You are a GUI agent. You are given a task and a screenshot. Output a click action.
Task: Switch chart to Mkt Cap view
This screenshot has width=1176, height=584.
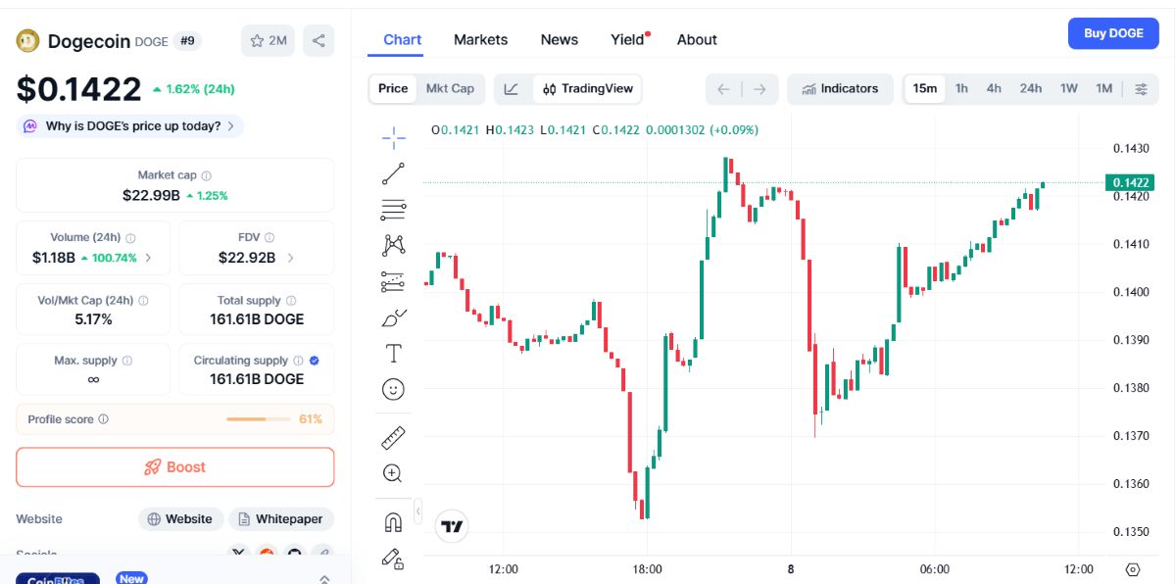tap(450, 88)
